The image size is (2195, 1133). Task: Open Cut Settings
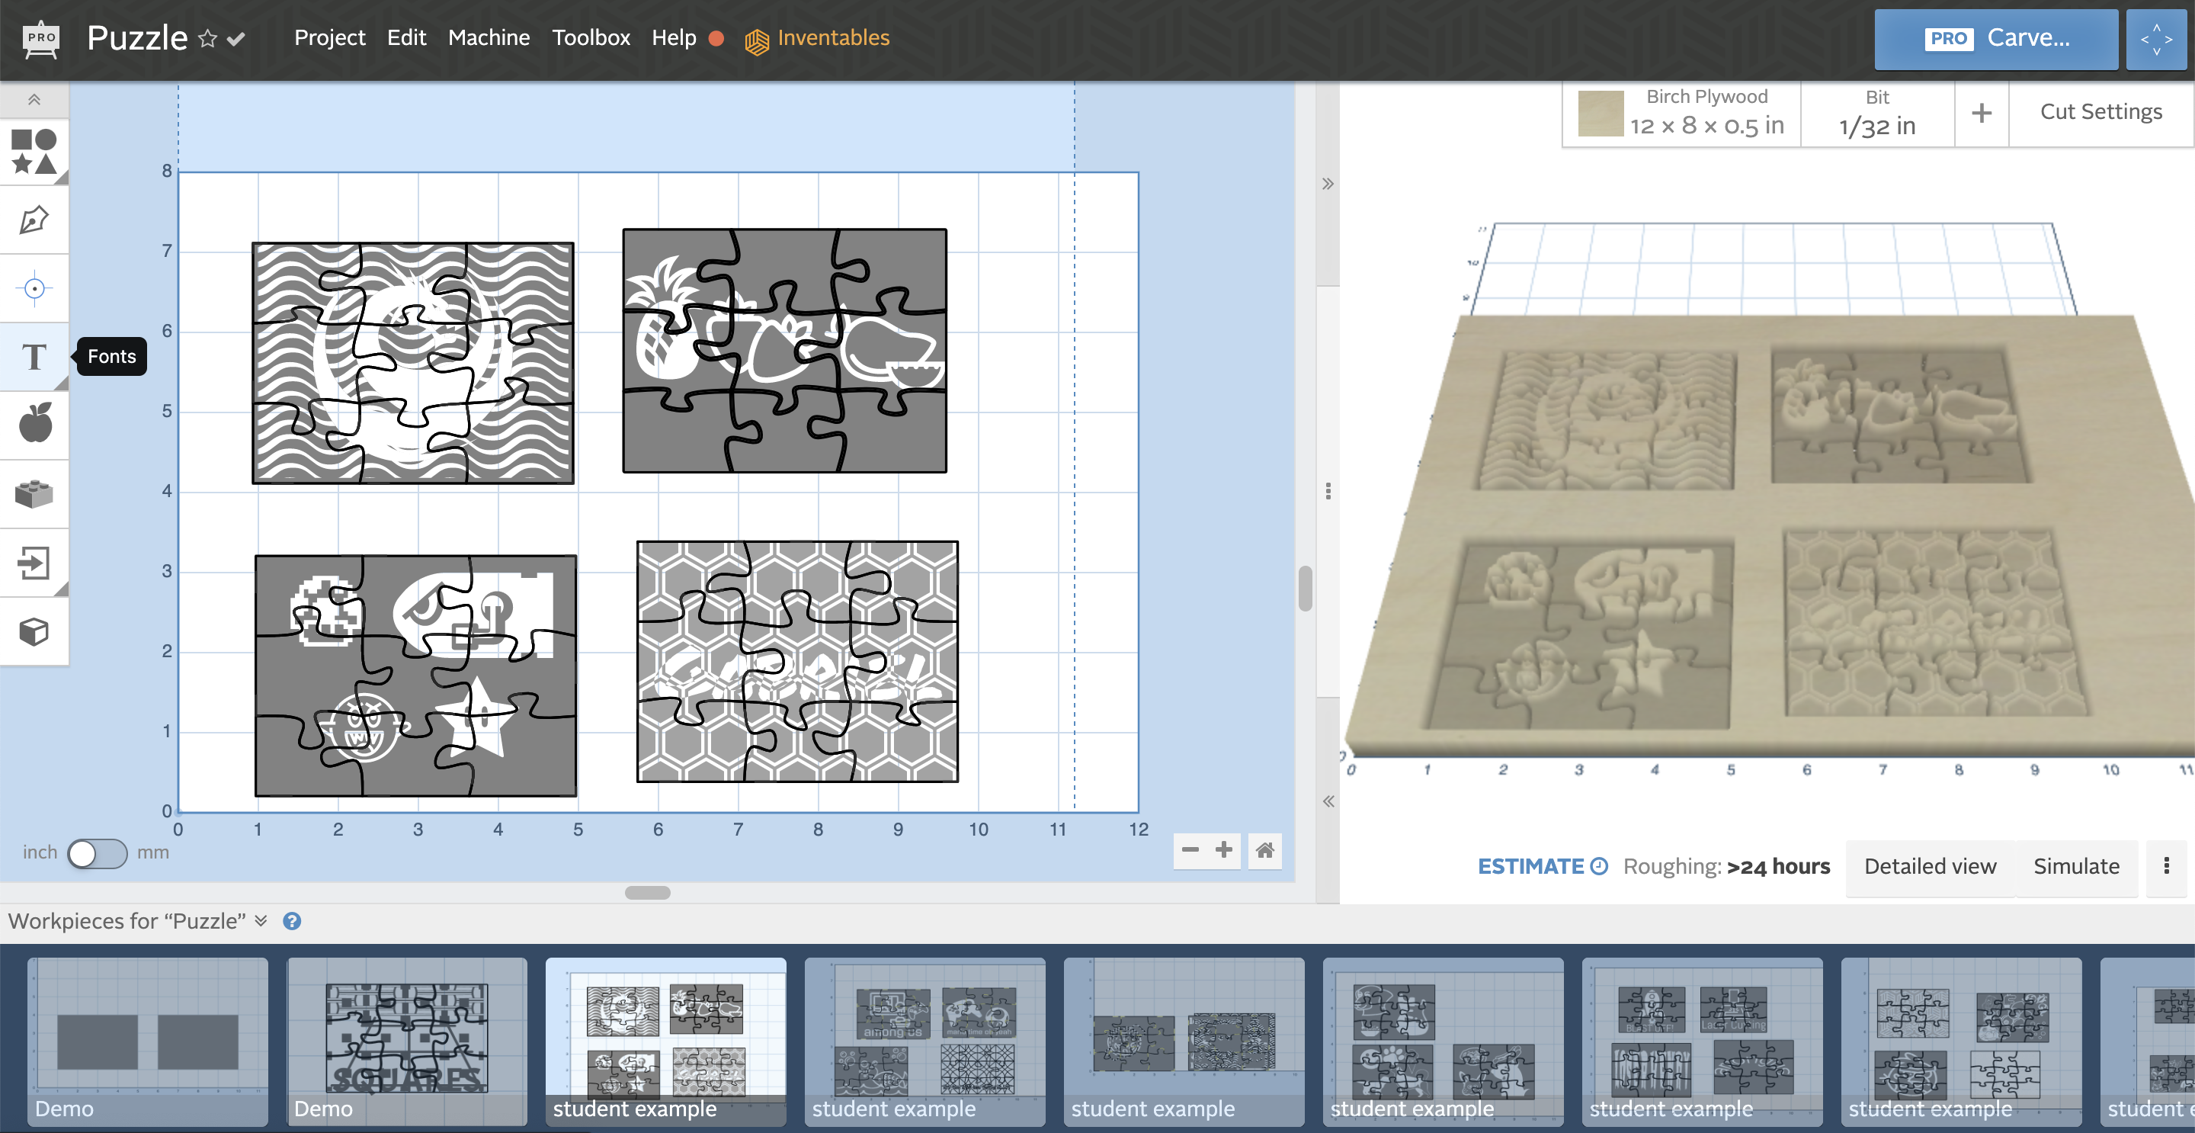coord(2100,111)
